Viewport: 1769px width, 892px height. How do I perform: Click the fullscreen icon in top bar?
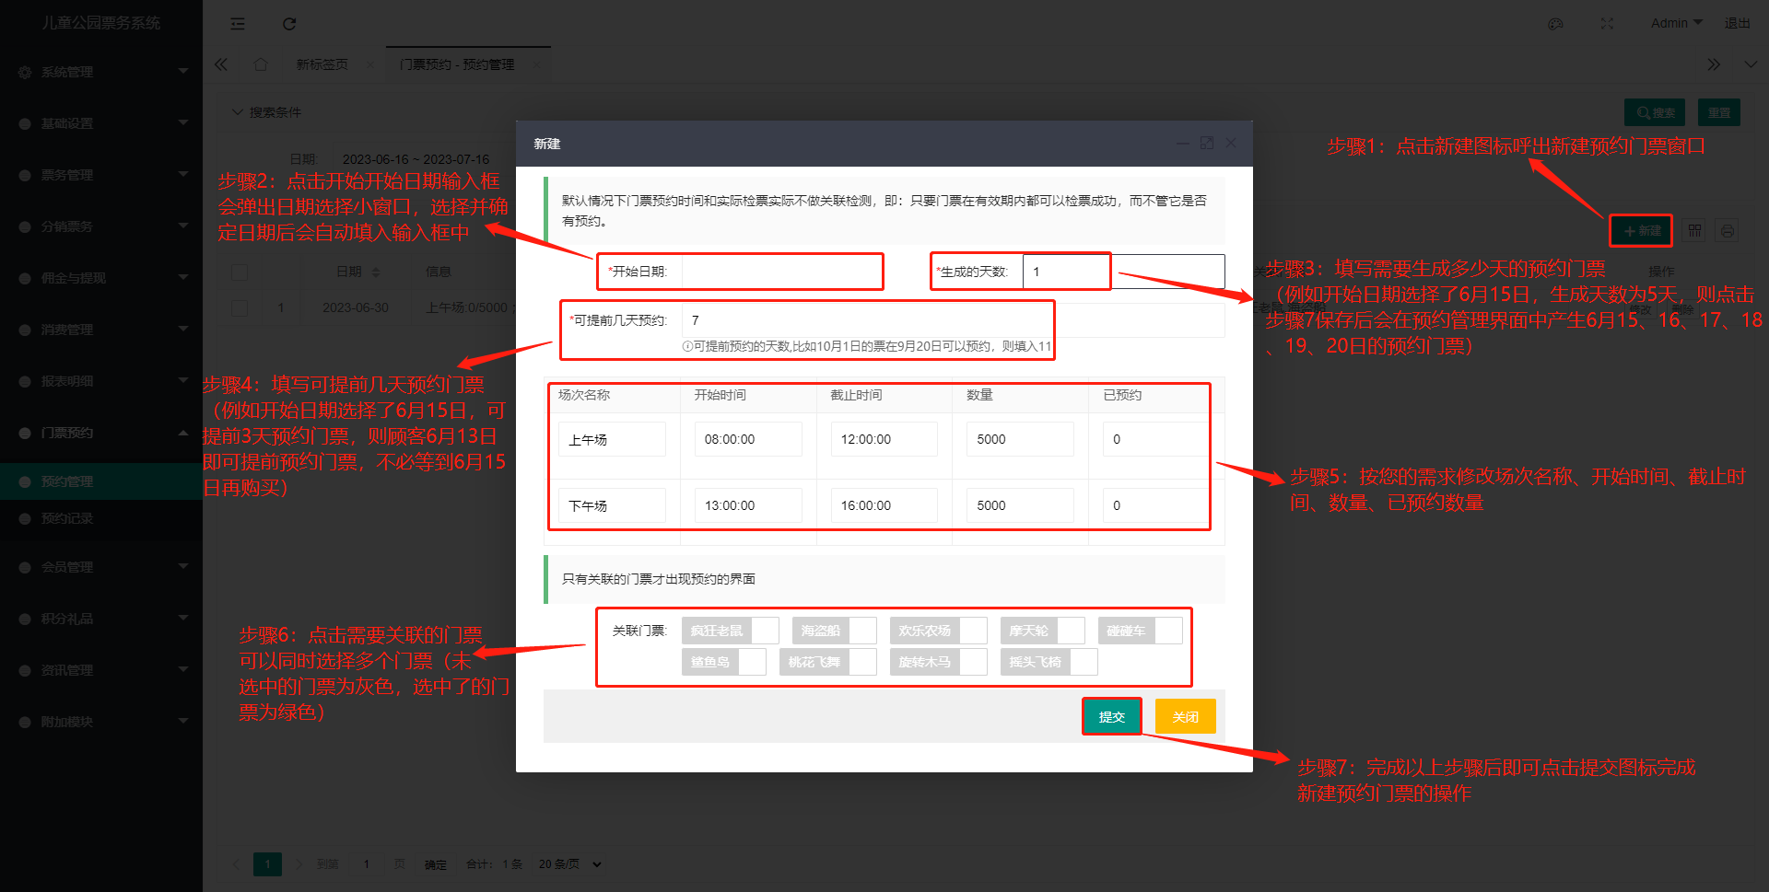point(1607,24)
